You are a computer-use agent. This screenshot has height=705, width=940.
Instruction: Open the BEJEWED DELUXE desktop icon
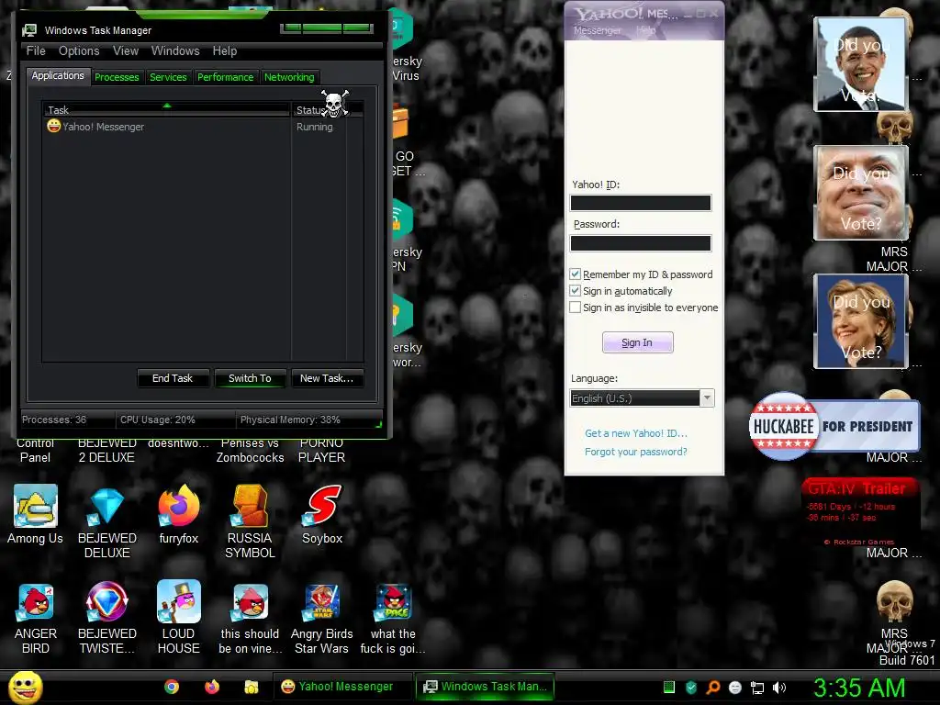pos(106,521)
